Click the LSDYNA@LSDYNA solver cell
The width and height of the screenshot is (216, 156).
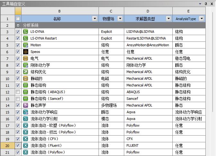[148, 32]
